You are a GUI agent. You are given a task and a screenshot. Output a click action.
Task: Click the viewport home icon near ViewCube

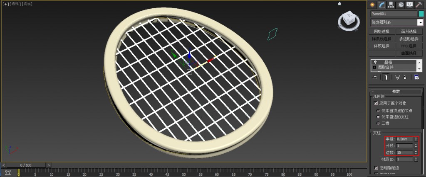339,4
